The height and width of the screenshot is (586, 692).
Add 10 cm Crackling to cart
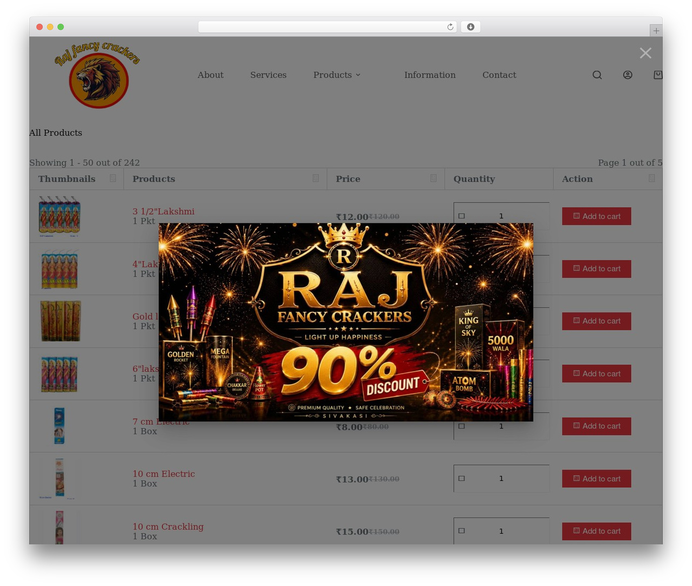[x=596, y=531]
